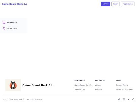Click the LEGAL heading in the footer

point(119,80)
